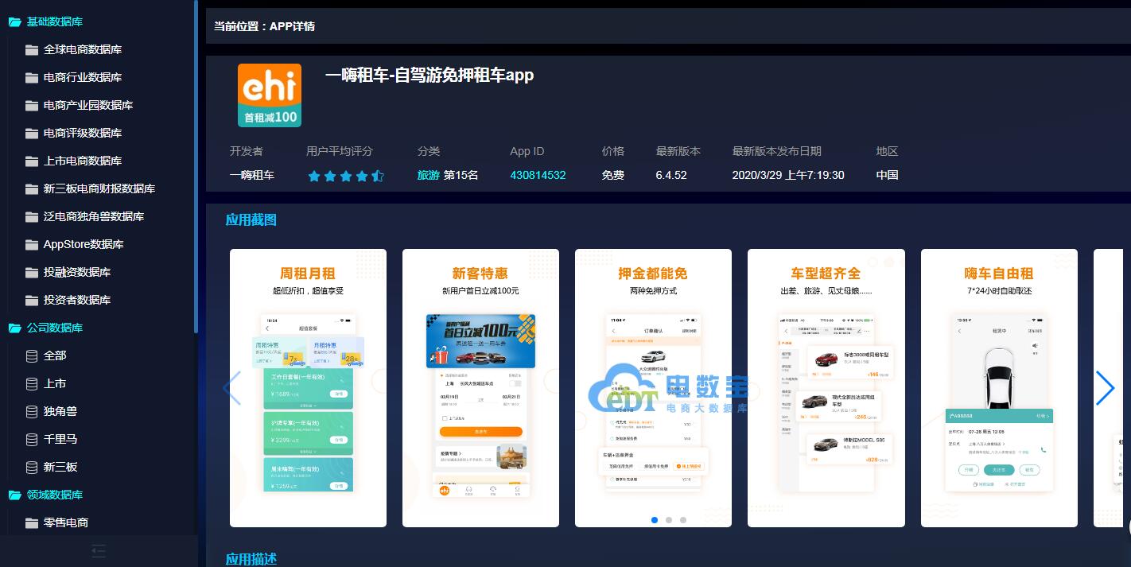
Task: Click the folder icon beside 电商行业数据库
Action: click(x=32, y=78)
